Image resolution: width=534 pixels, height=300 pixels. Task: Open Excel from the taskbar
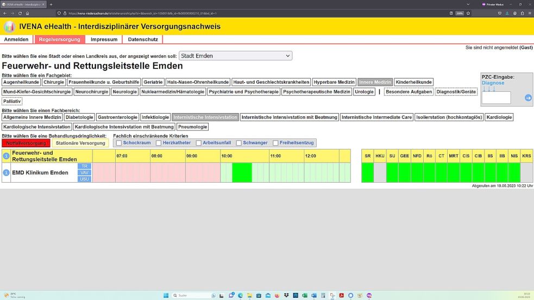(305, 296)
